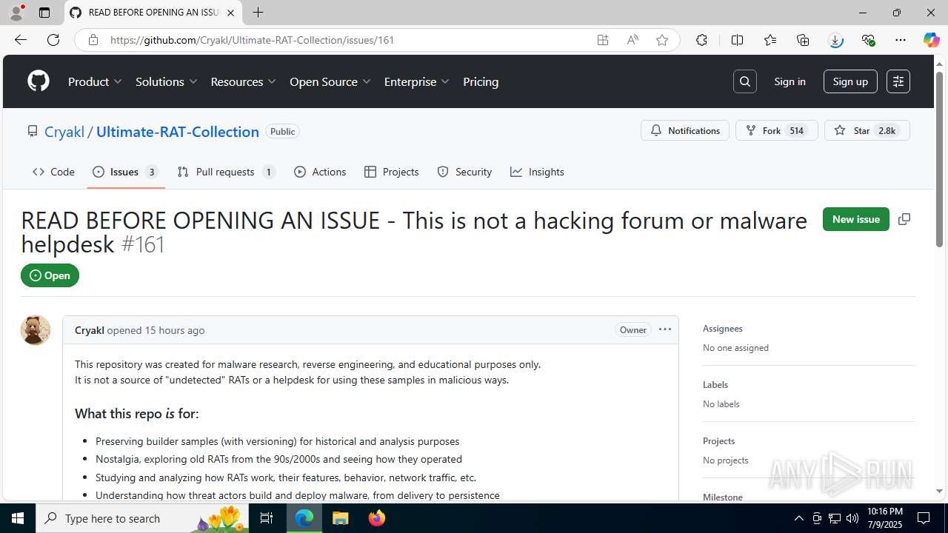Switch to the Security tab
The height and width of the screenshot is (533, 948).
click(x=464, y=172)
